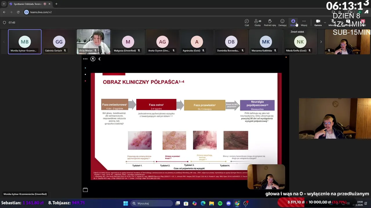Image resolution: width=371 pixels, height=208 pixels.
Task: Select Duży Marian video tile
Action: (93, 42)
